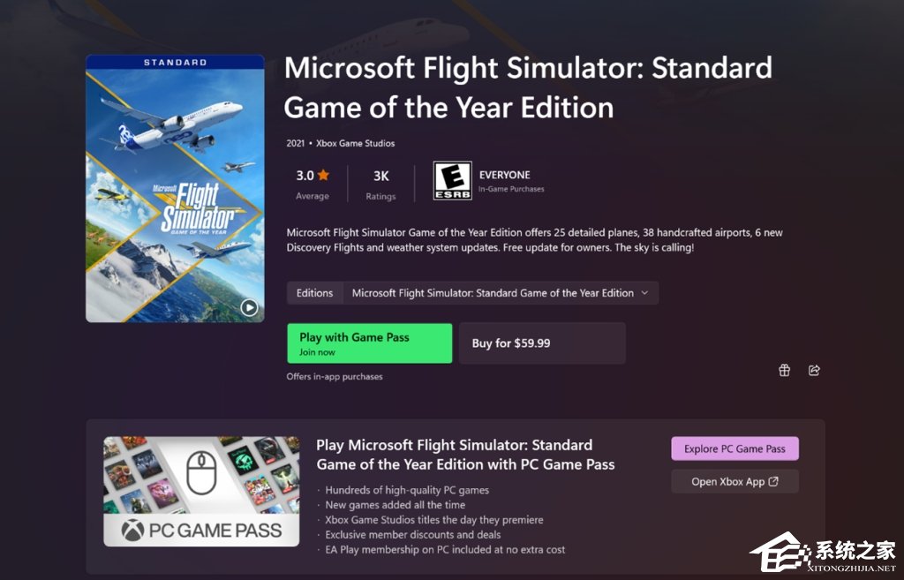This screenshot has height=580, width=904.
Task: Click the gift icon to buy as gift
Action: pos(784,370)
